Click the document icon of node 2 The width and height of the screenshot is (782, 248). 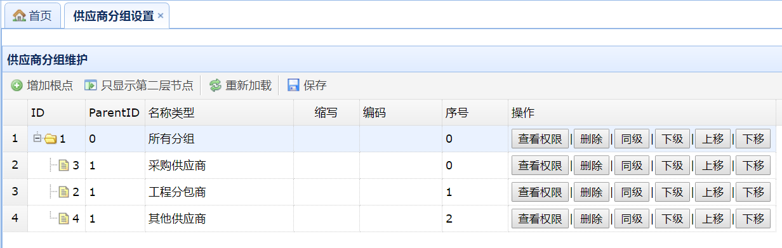tap(64, 192)
